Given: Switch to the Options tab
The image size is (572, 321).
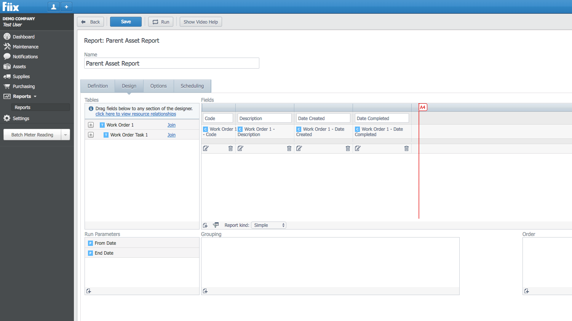Looking at the screenshot, I should (158, 86).
